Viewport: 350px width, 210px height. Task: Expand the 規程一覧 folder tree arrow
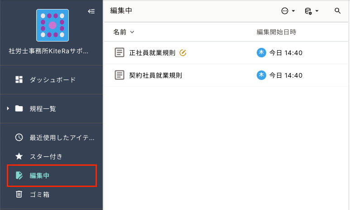8,108
